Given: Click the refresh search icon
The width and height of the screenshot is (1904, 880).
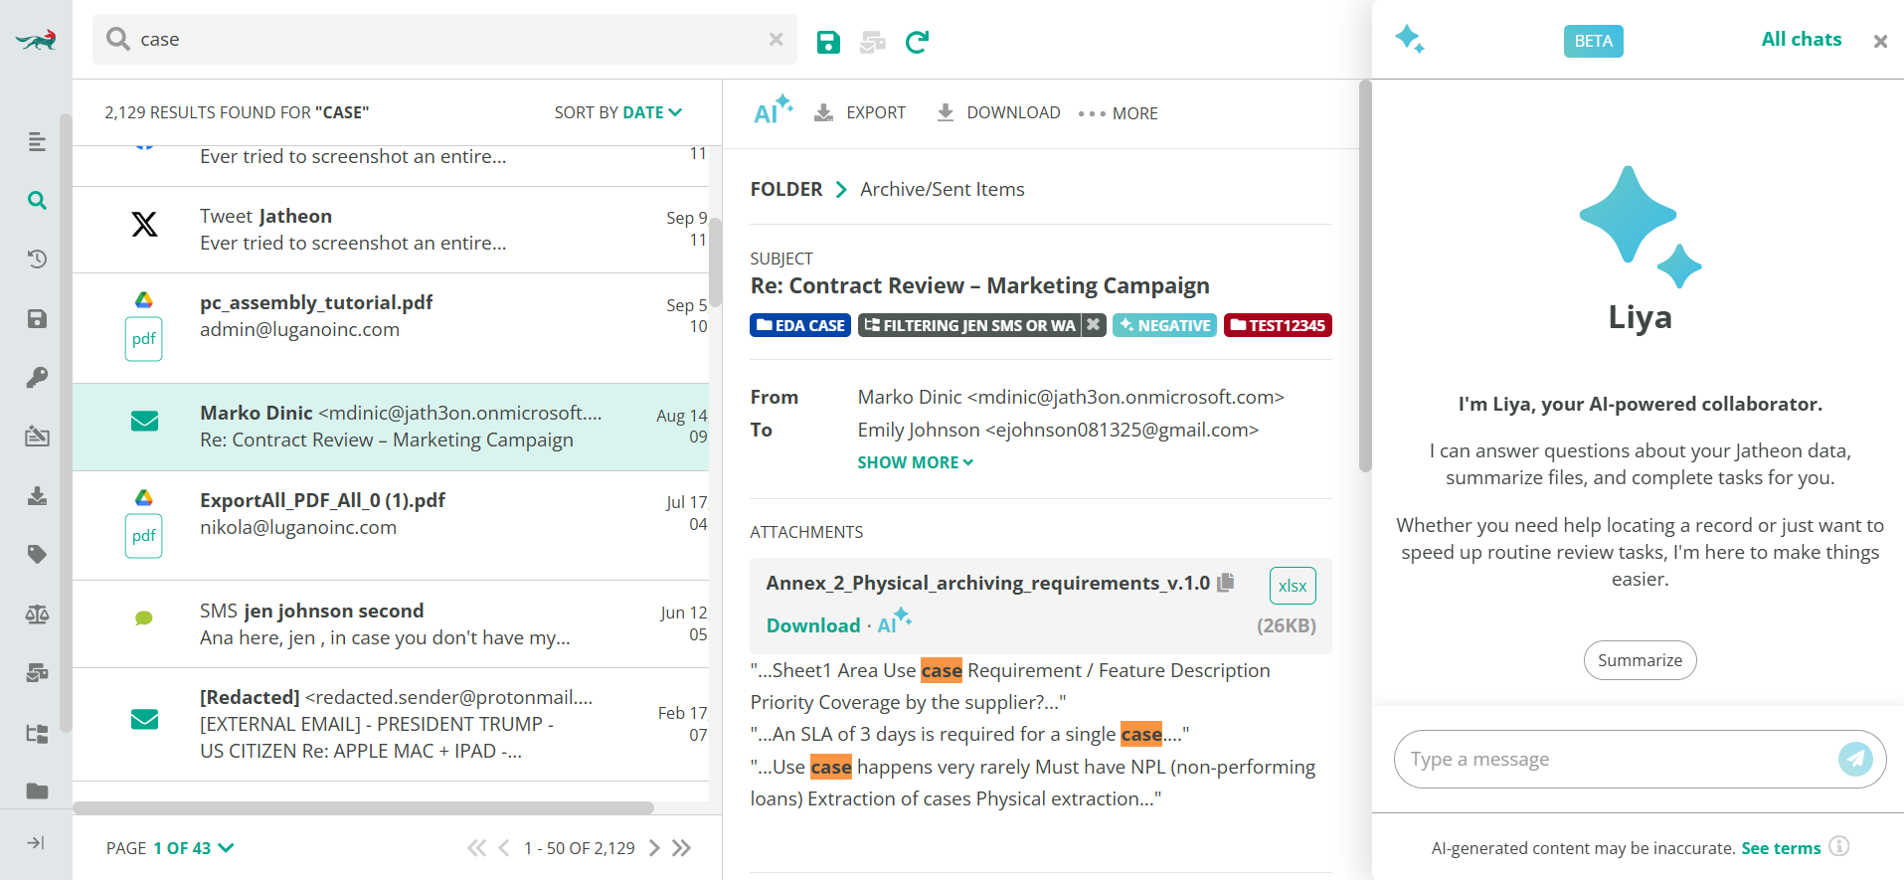Looking at the screenshot, I should tap(917, 42).
